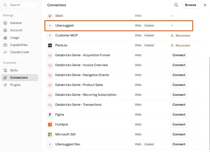Screen dimensions: 210x152
Task: Click the Ubersuggest Dev's U icon
Action: click(x=50, y=144)
